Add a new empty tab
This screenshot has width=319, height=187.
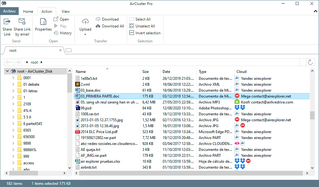(x=69, y=50)
